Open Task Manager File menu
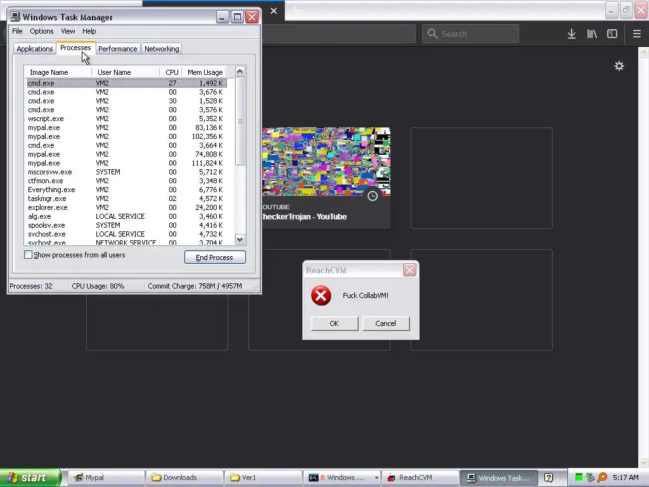649x487 pixels. (x=17, y=31)
